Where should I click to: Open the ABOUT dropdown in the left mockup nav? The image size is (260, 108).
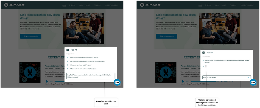[88, 5]
